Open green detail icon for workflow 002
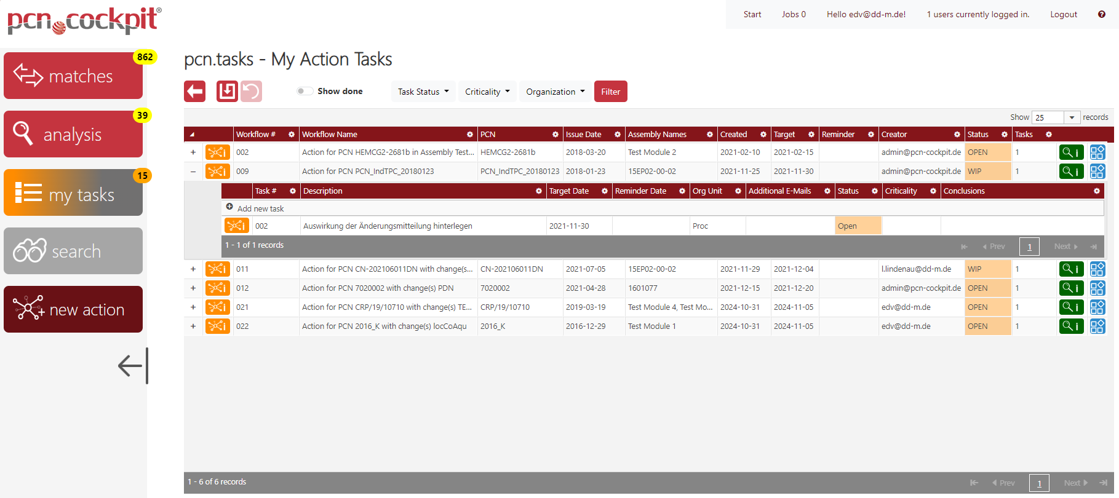Viewport: 1119px width, 498px height. pyautogui.click(x=1071, y=152)
